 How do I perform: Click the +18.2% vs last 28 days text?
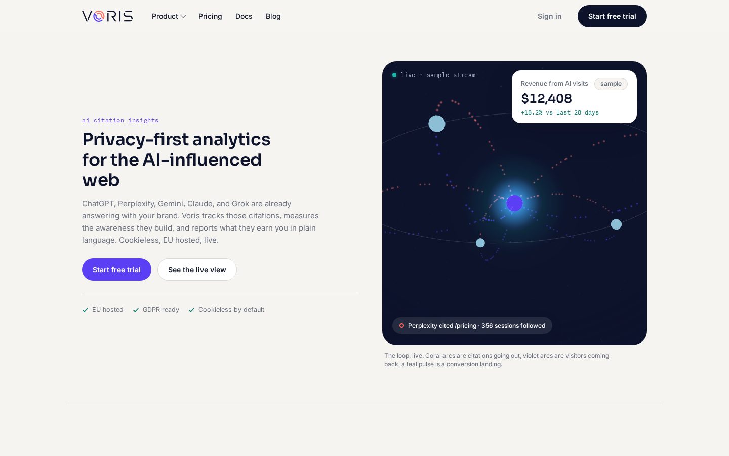click(559, 112)
